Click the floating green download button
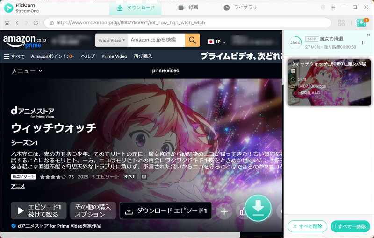This screenshot has width=374, height=238. (x=258, y=208)
